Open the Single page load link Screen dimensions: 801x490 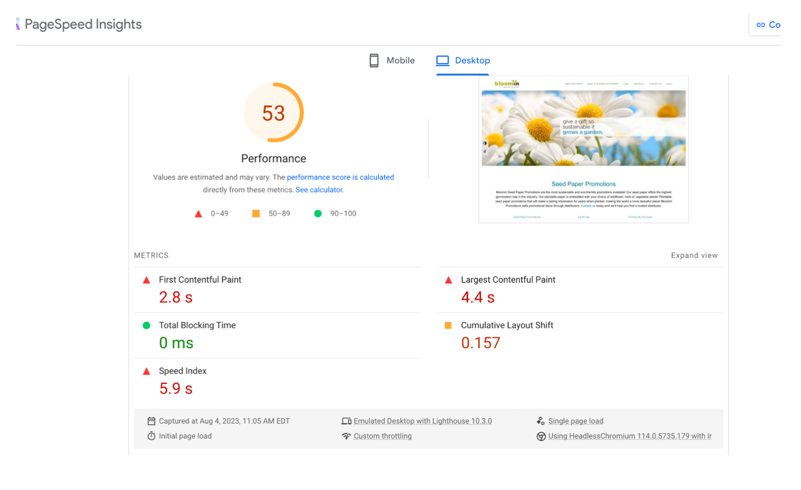click(576, 421)
